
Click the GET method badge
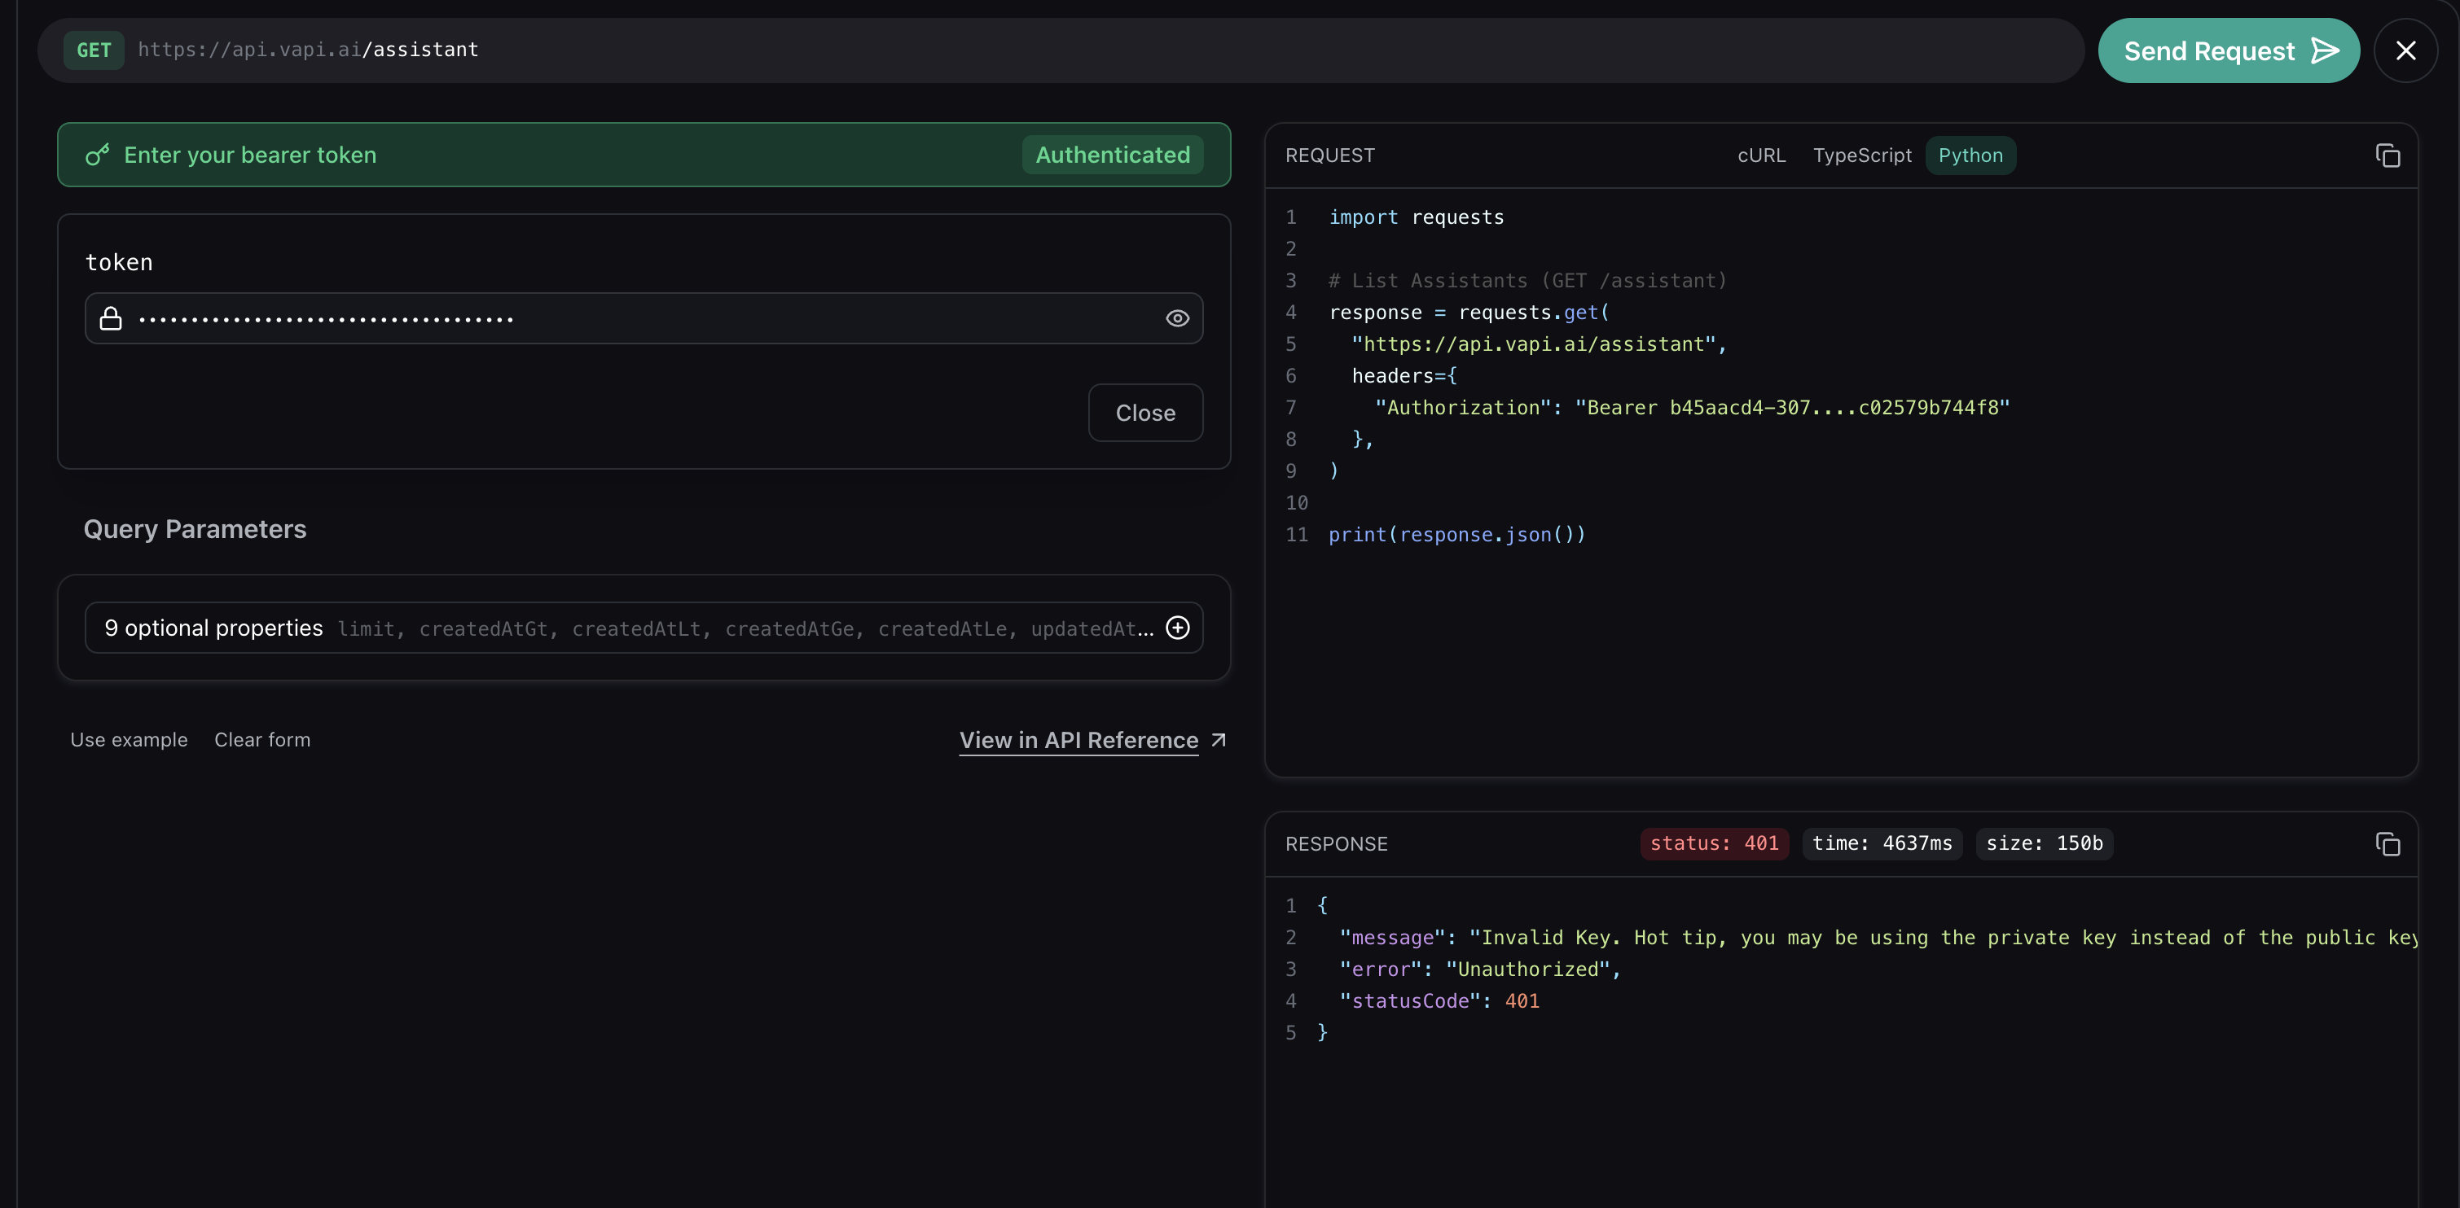click(x=94, y=50)
